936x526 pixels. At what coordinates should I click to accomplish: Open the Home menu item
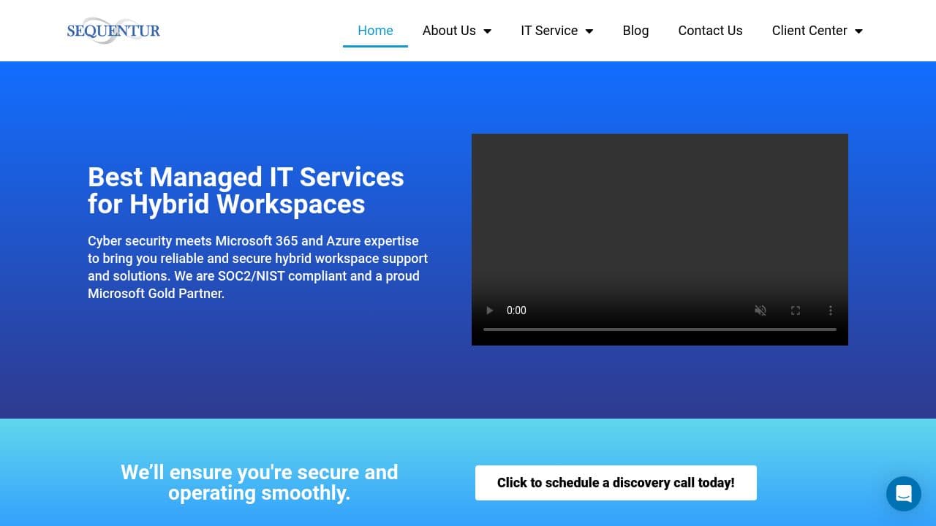(375, 31)
